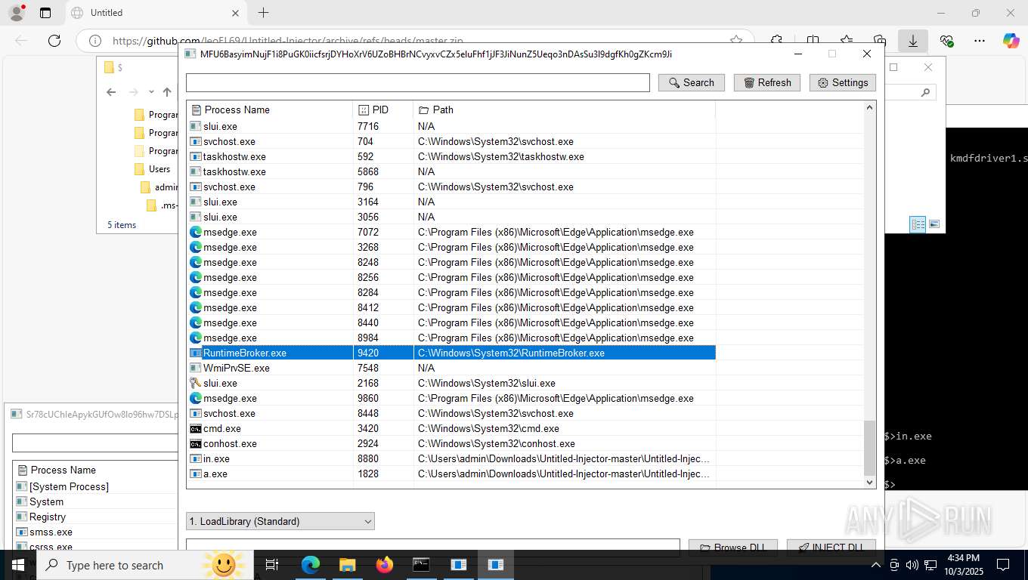
Task: Click path of in.exe in Downloads folder
Action: (x=563, y=458)
